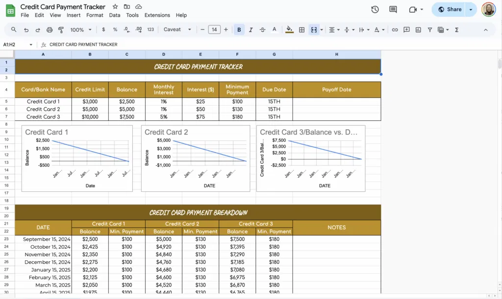Open version history from the top bar
This screenshot has width=502, height=299.
click(x=375, y=9)
